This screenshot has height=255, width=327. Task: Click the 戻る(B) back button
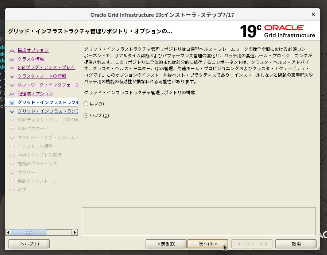coord(166,244)
